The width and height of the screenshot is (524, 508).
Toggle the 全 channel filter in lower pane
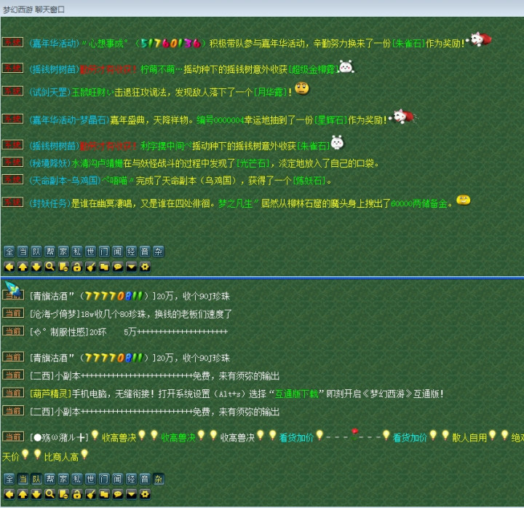(9, 480)
